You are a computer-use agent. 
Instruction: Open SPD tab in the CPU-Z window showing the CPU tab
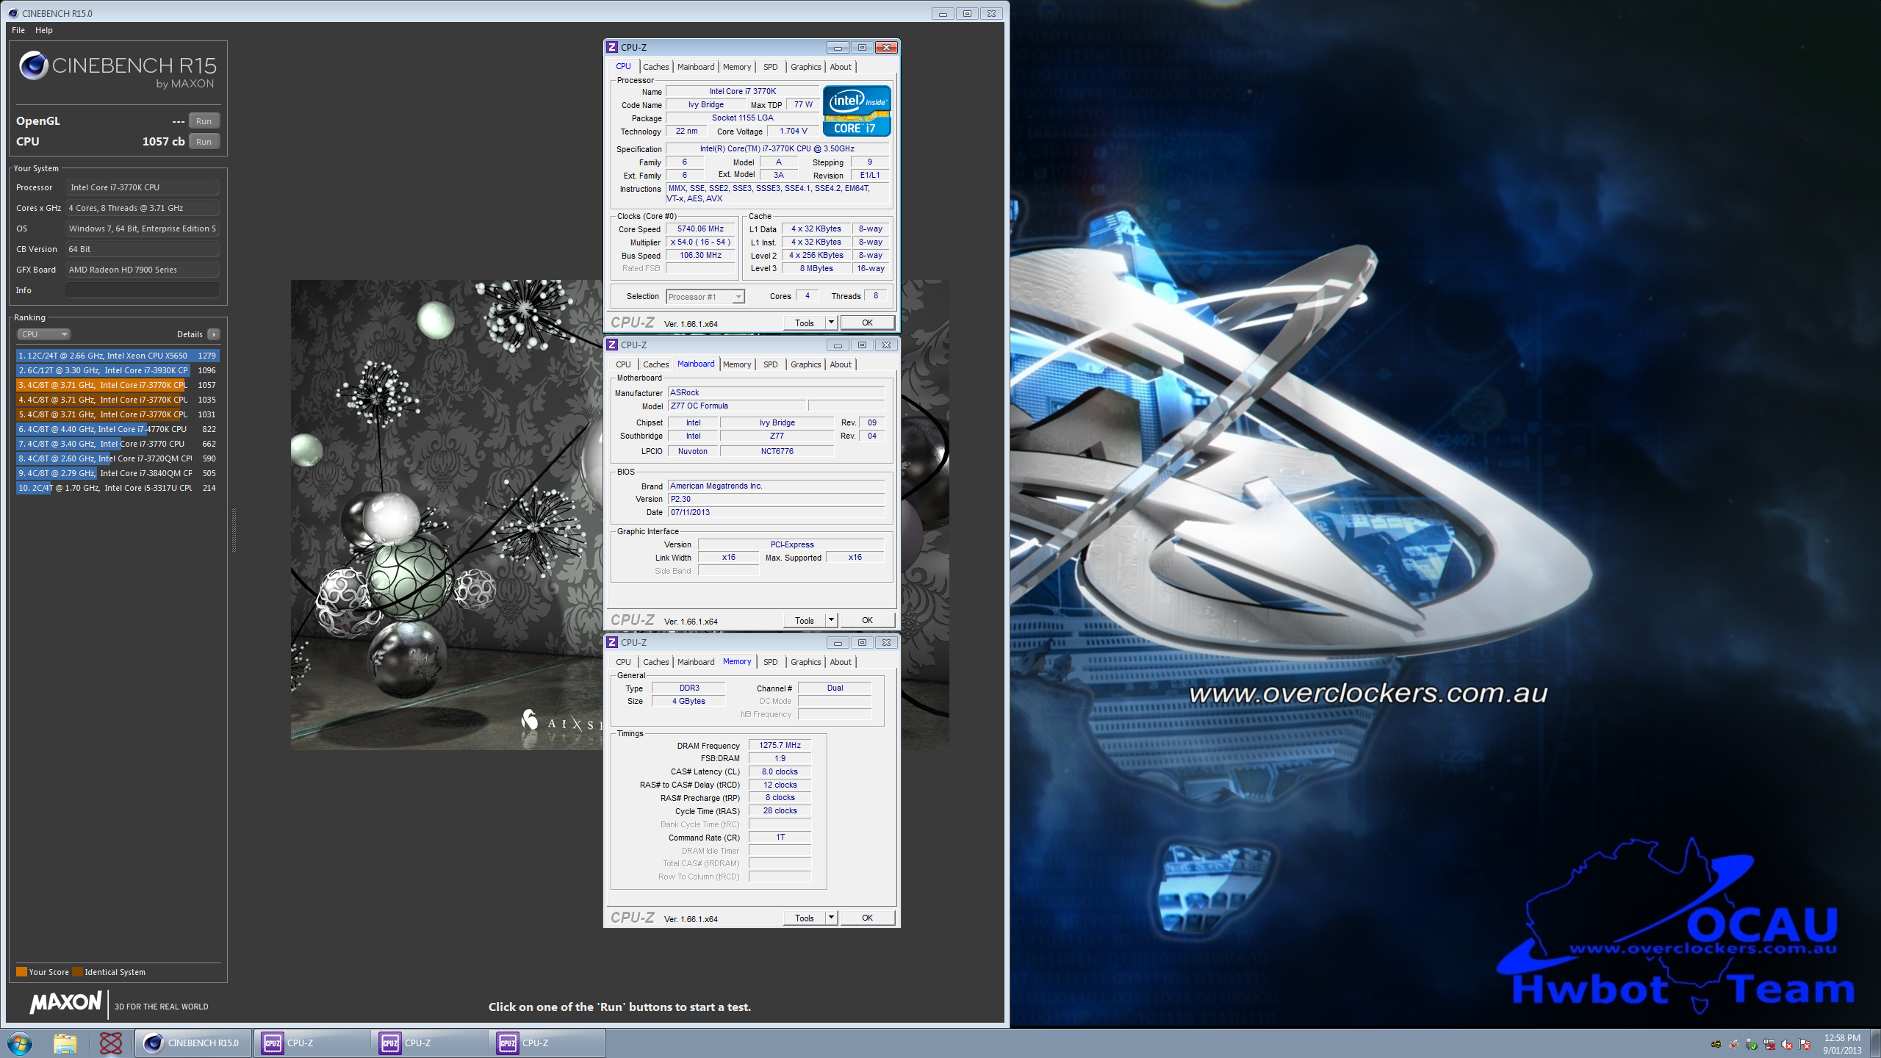click(770, 67)
